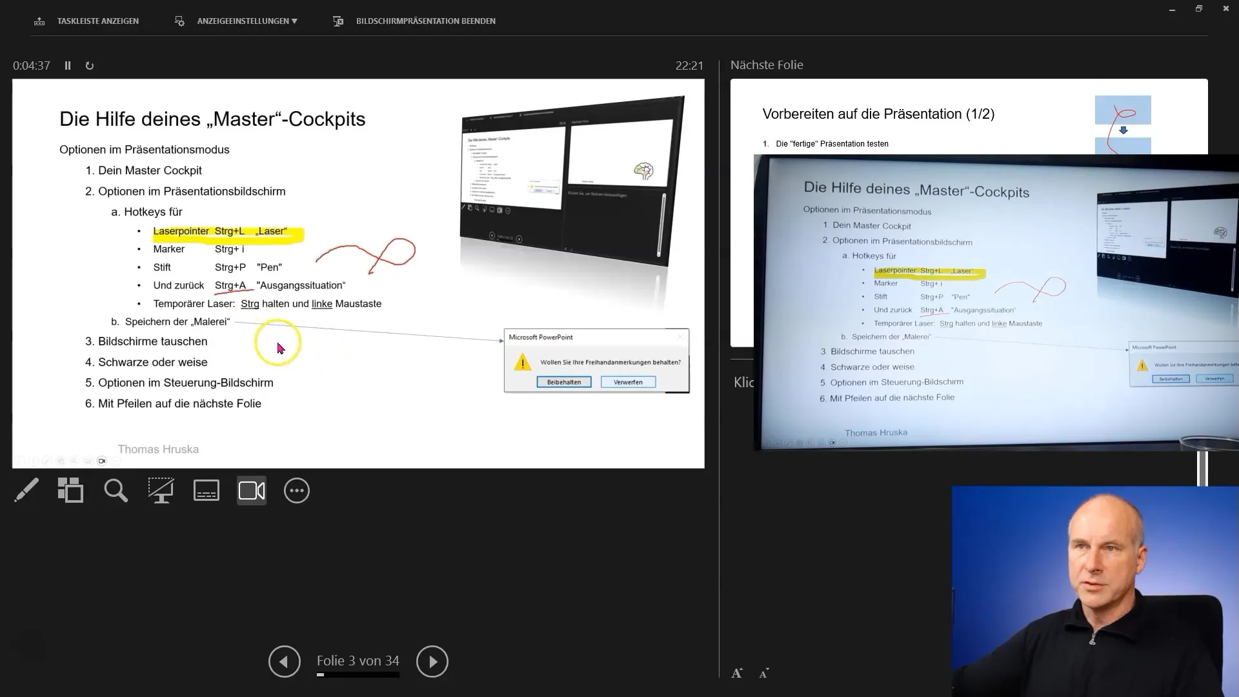Click the taskbar toggle icon top-left
Image resolution: width=1239 pixels, height=697 pixels.
[x=39, y=19]
